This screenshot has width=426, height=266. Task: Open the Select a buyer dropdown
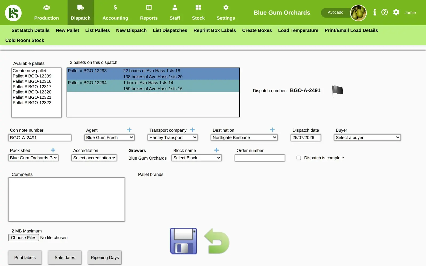tap(367, 138)
